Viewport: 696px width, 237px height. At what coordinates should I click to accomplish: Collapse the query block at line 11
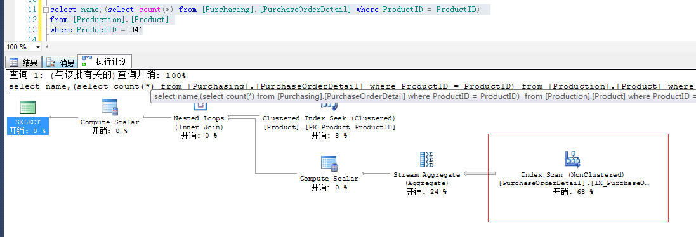coord(45,10)
